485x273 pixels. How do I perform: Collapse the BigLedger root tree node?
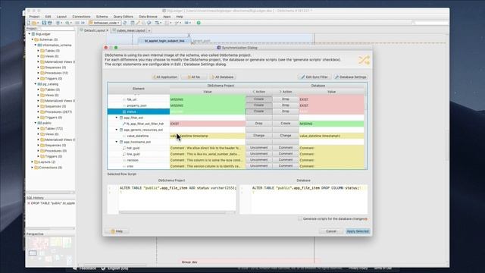pyautogui.click(x=30, y=34)
